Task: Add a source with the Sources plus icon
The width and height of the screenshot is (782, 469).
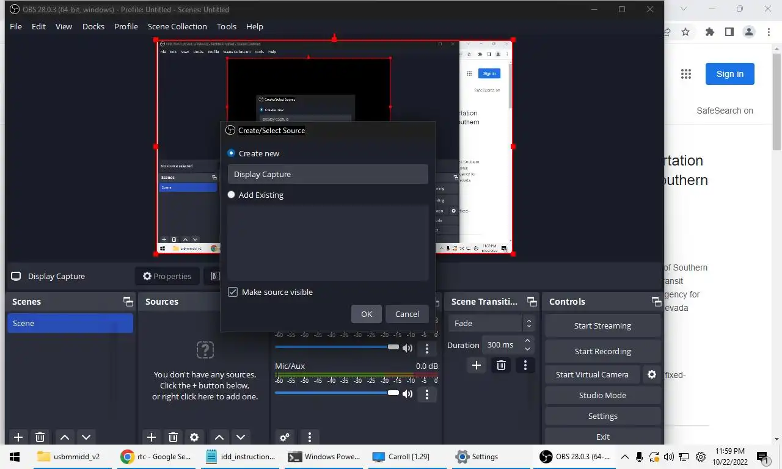Action: [x=152, y=437]
